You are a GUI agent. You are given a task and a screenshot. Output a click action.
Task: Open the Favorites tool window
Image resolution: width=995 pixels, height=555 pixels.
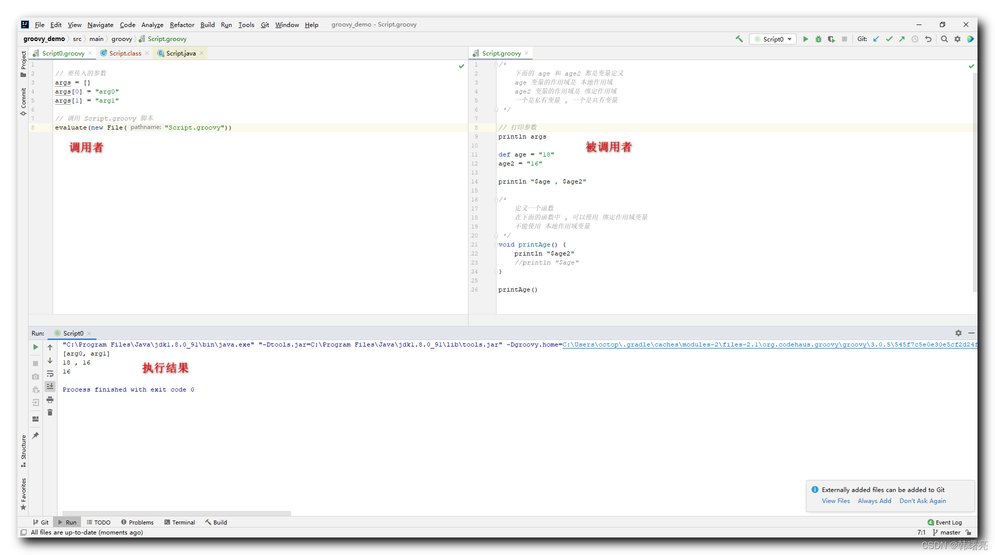tap(23, 494)
